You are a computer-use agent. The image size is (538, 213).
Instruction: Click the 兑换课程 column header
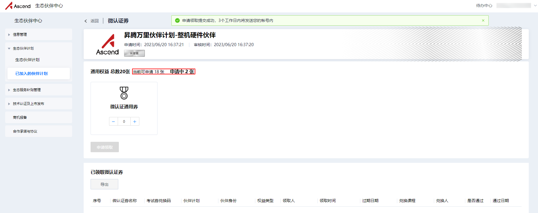[407, 201]
